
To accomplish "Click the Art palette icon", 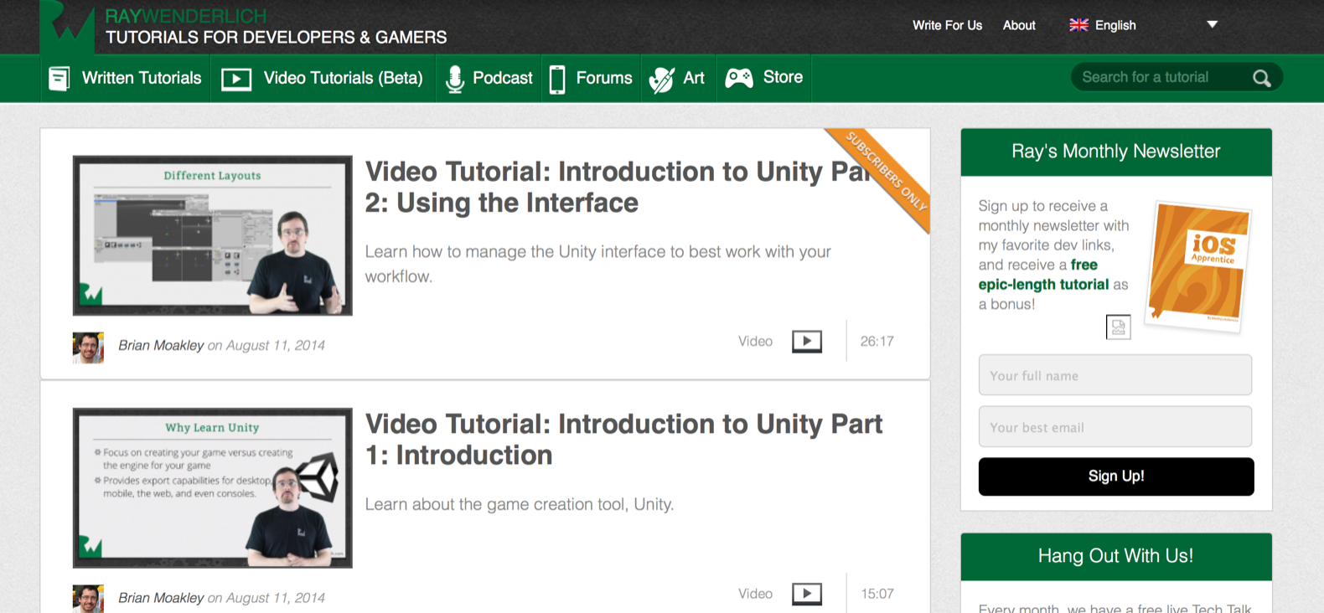I will (x=661, y=80).
